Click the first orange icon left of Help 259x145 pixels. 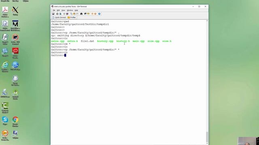point(92,14)
